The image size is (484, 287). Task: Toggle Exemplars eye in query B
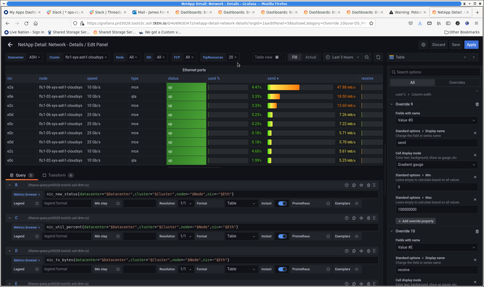(357, 203)
